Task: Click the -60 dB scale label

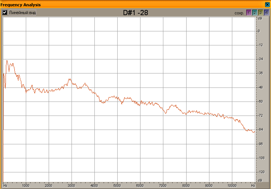Action: tap(260, 102)
